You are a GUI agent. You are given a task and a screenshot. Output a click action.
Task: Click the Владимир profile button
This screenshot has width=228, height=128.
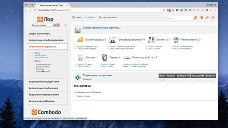tap(212, 5)
